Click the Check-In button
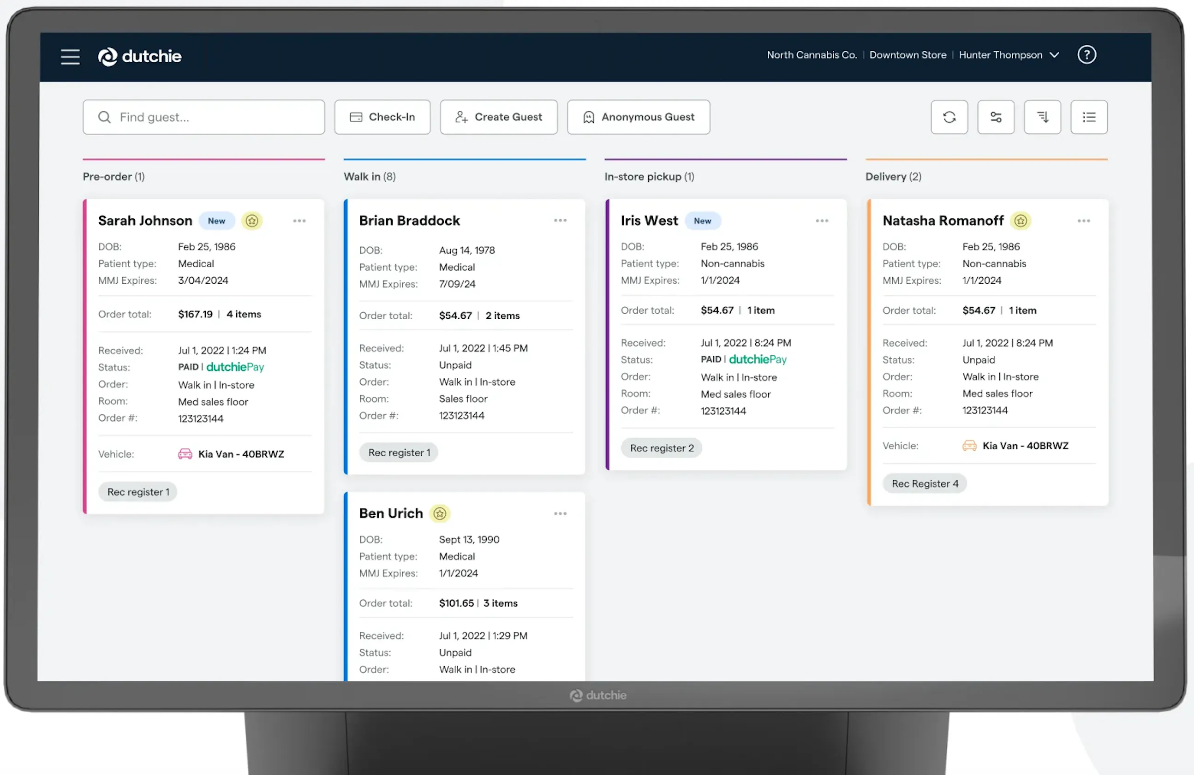The image size is (1194, 775). coord(382,117)
